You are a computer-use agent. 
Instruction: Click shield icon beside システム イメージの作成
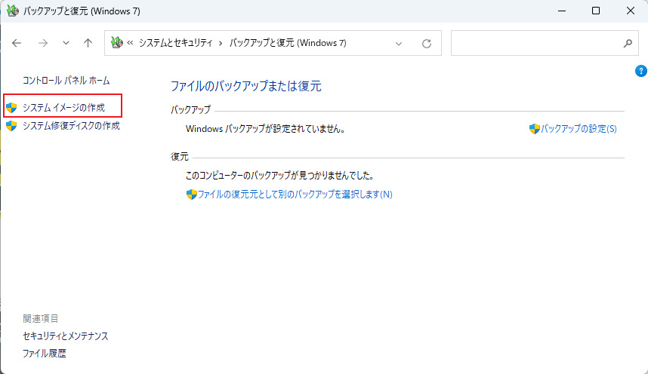click(x=11, y=108)
